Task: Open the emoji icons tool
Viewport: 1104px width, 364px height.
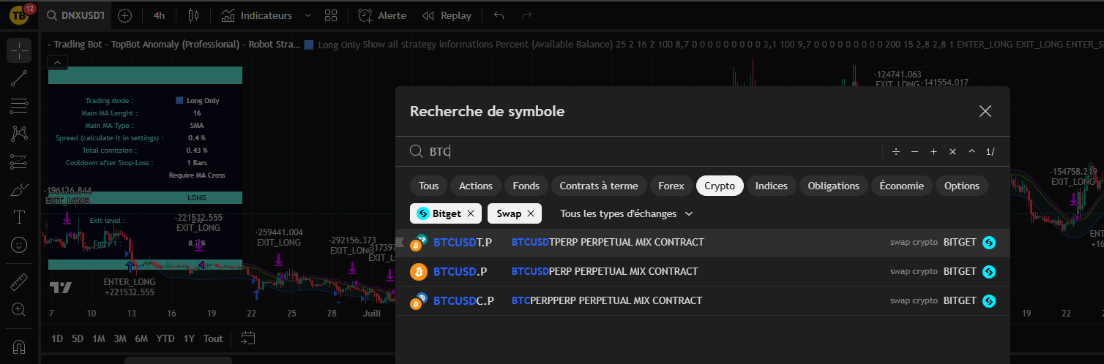Action: pyautogui.click(x=19, y=244)
